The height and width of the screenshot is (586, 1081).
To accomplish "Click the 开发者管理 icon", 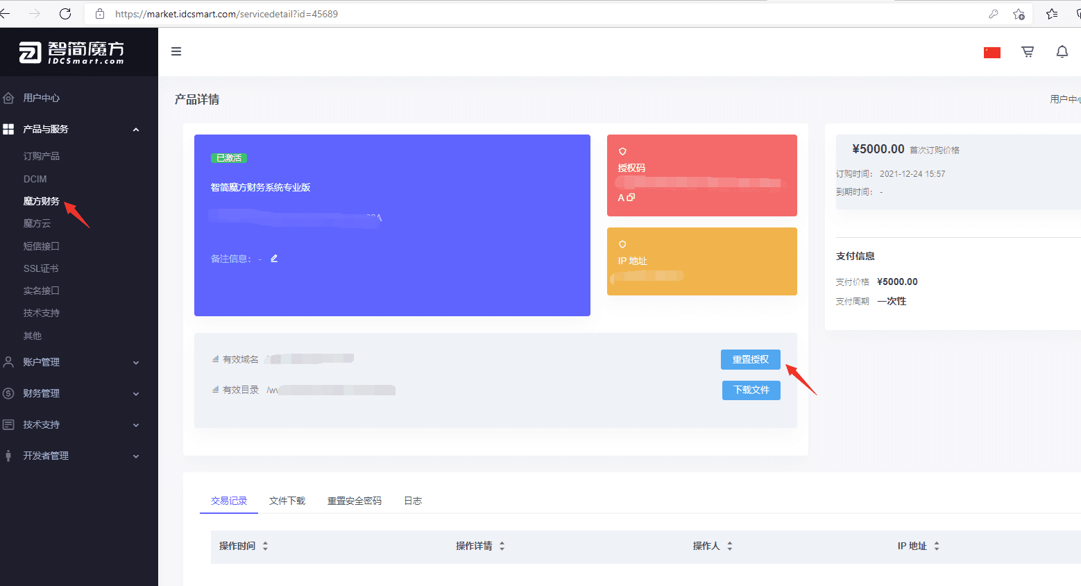I will [8, 456].
